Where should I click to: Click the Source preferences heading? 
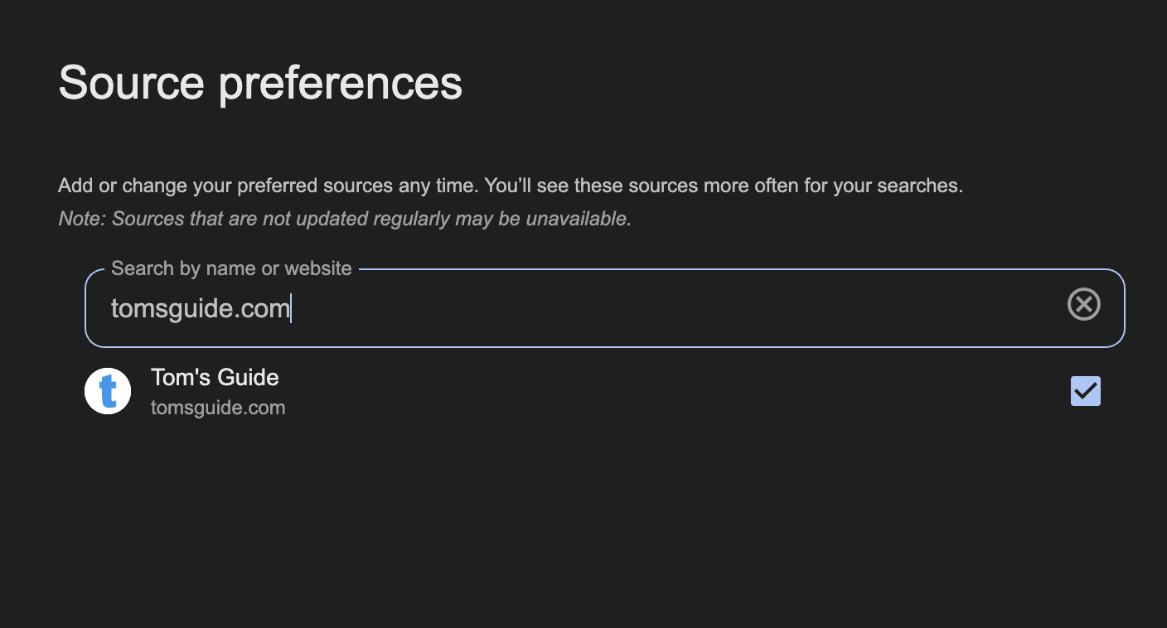pos(260,83)
